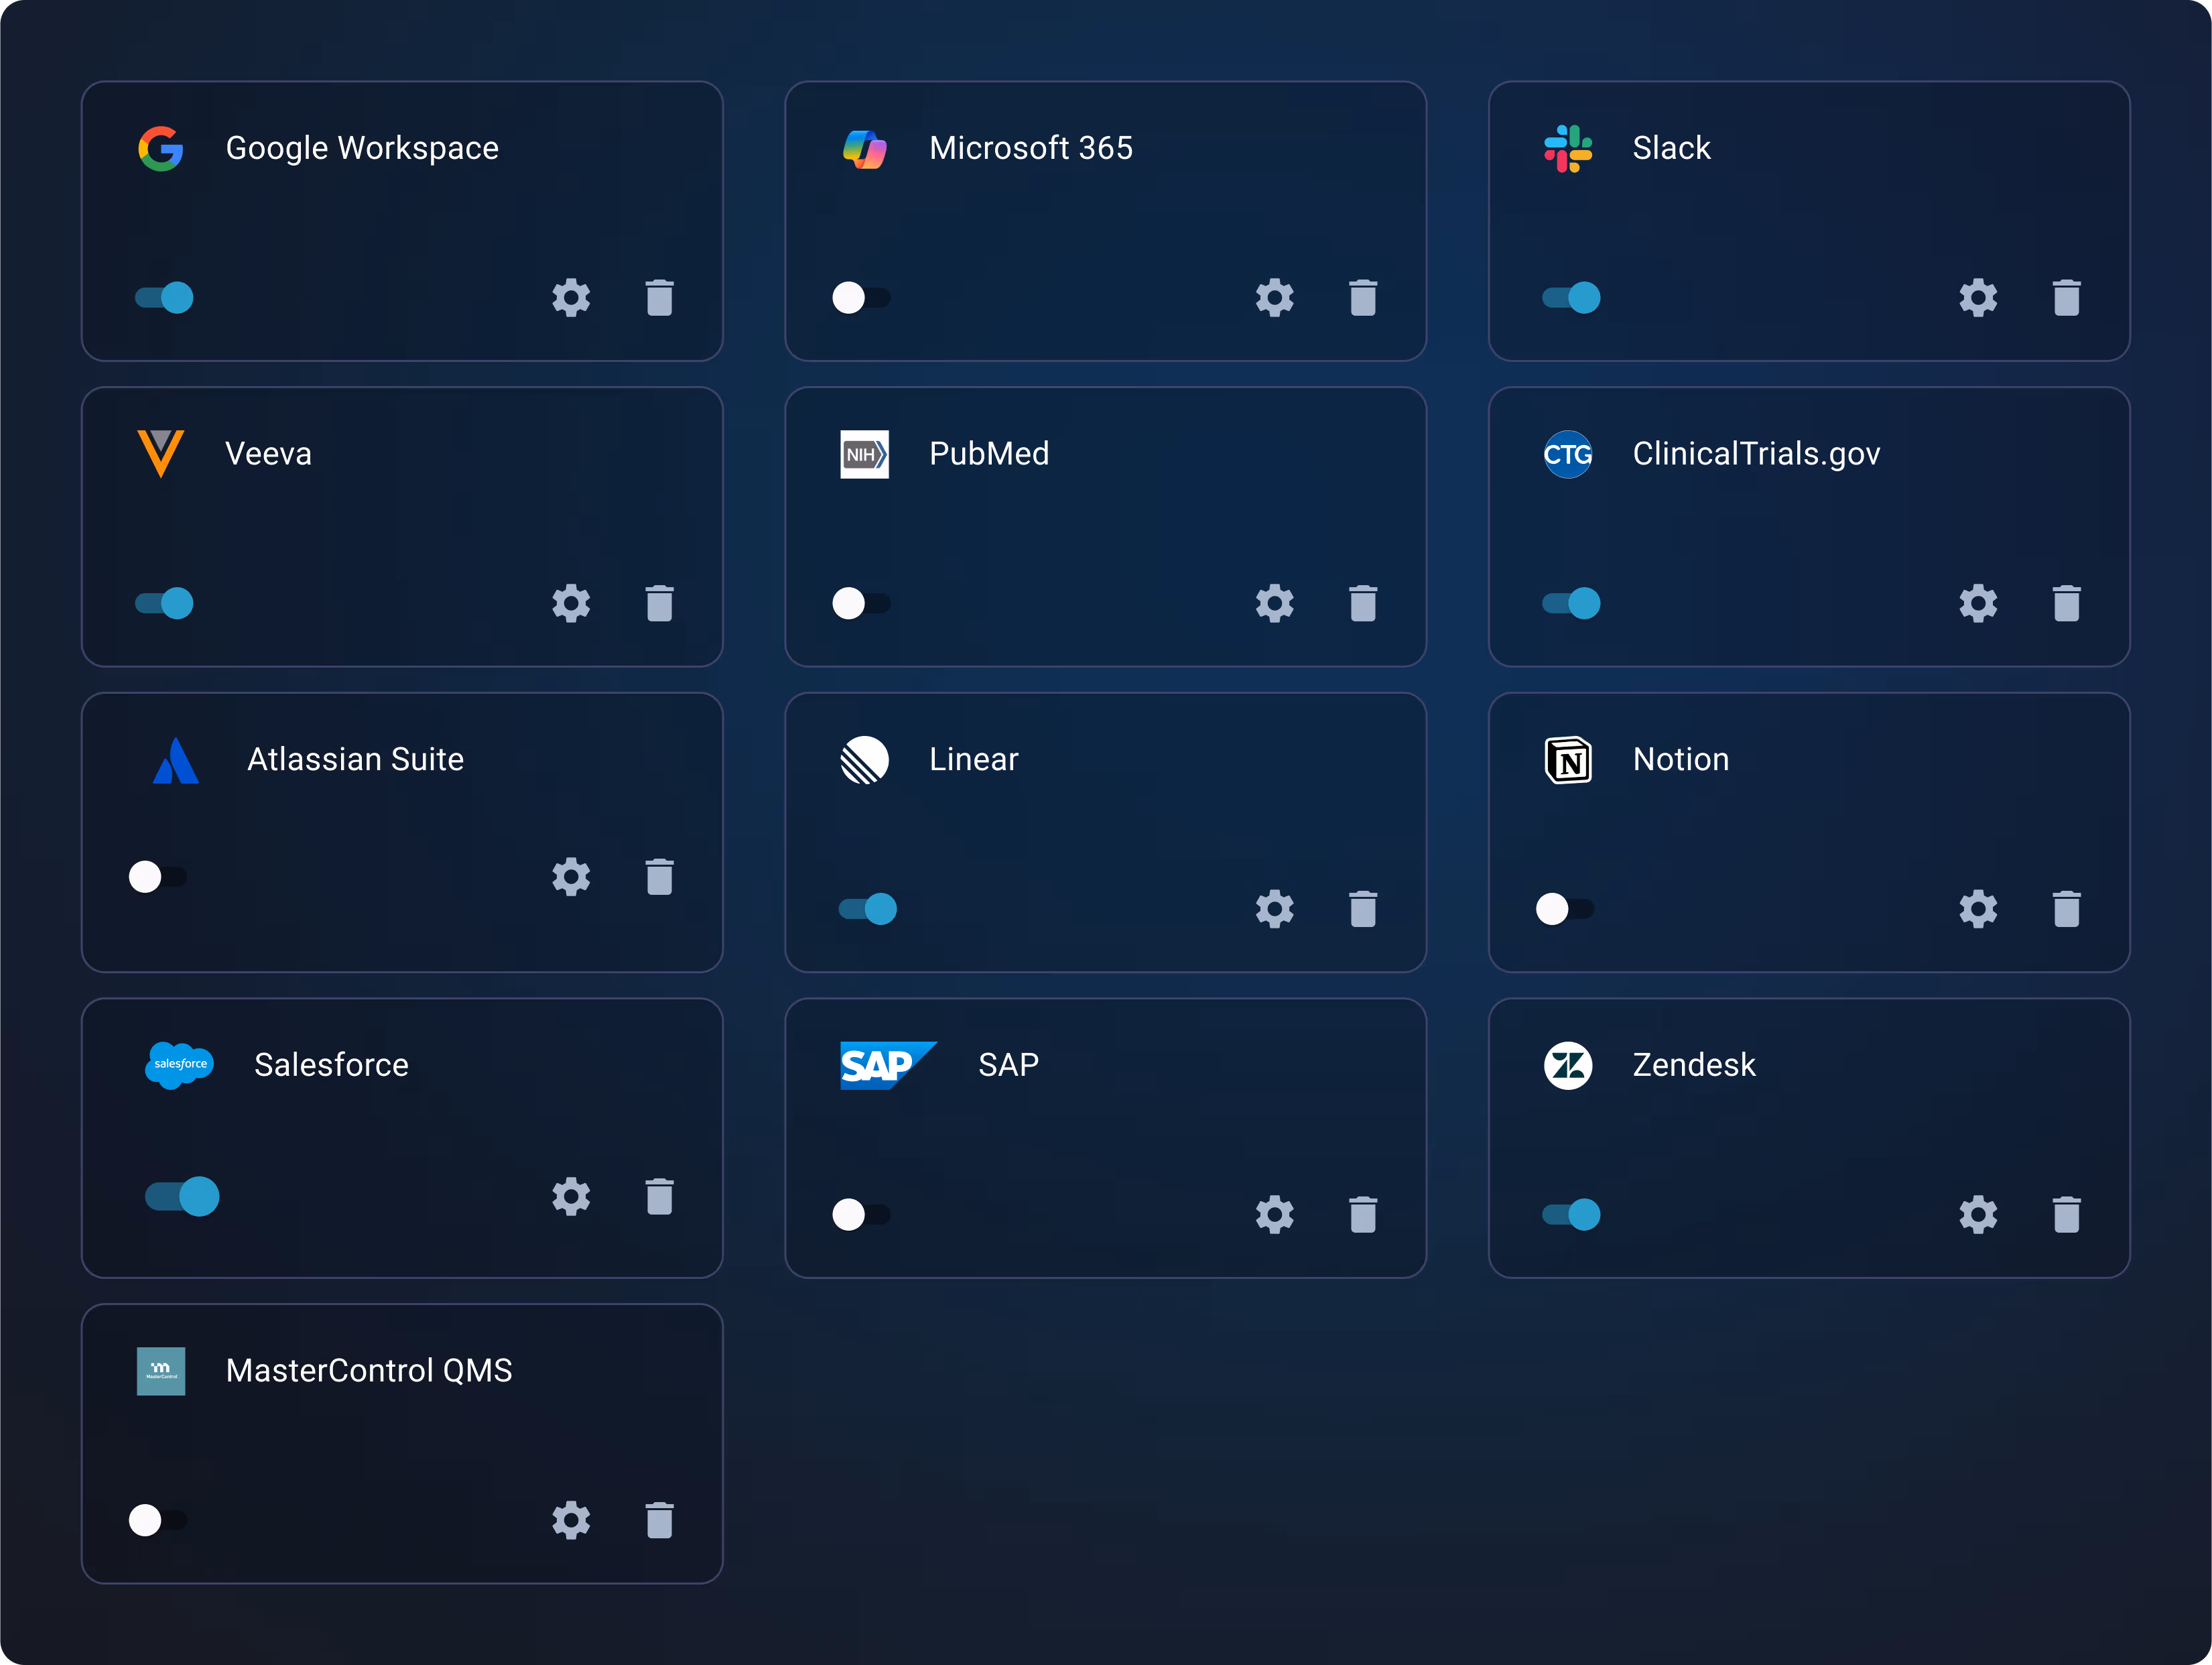
Task: Toggle the Veeva connector off
Action: point(164,603)
